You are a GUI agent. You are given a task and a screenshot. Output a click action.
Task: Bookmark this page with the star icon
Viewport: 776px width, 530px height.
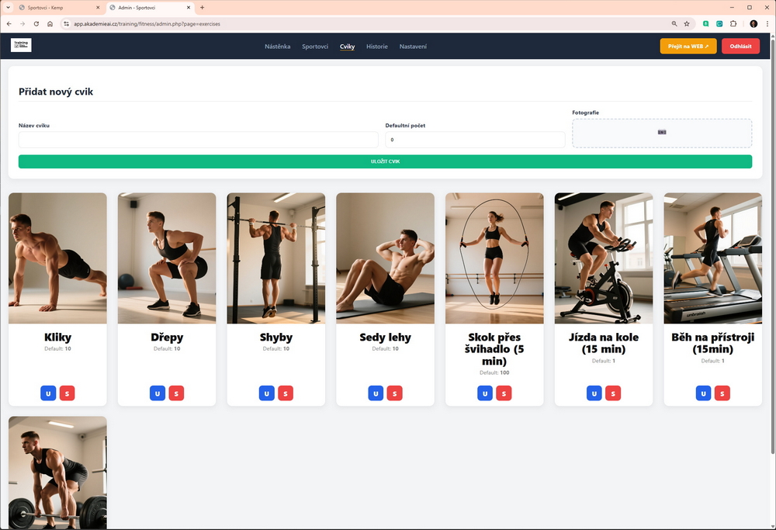pyautogui.click(x=687, y=24)
